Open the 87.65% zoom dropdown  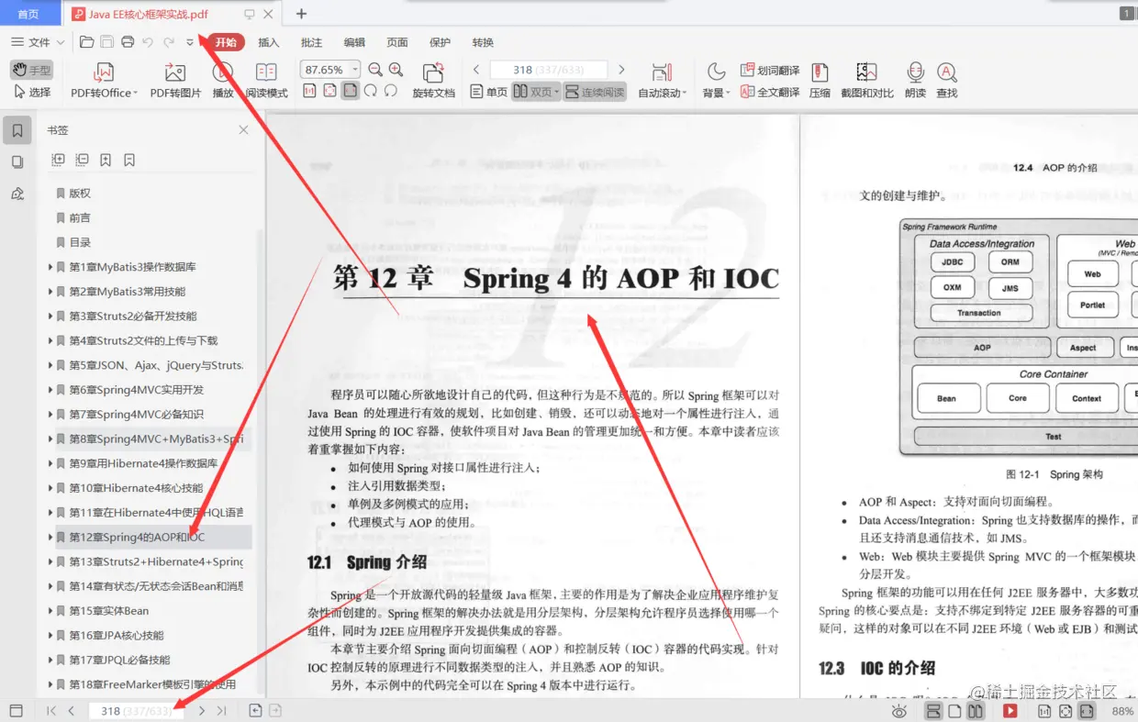pyautogui.click(x=353, y=70)
